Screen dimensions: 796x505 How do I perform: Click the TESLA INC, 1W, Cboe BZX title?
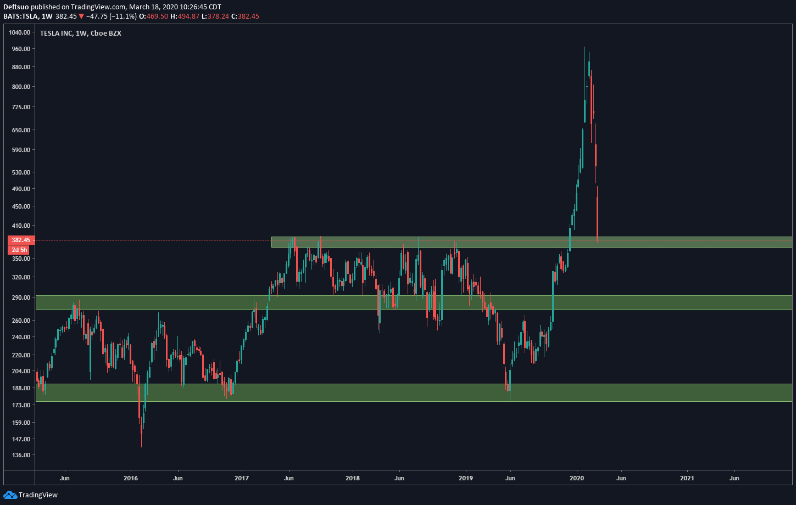[81, 33]
